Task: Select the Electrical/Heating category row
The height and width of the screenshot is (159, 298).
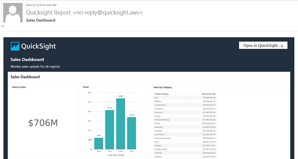Action: 185,120
